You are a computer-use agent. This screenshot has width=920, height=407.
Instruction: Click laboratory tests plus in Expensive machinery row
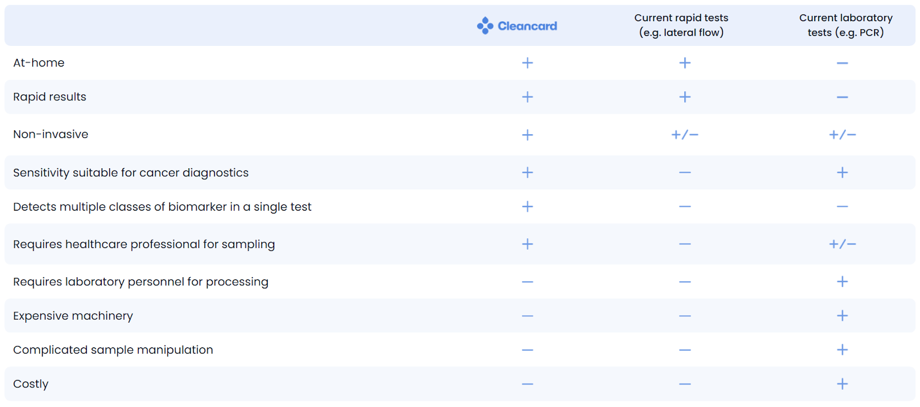click(842, 316)
